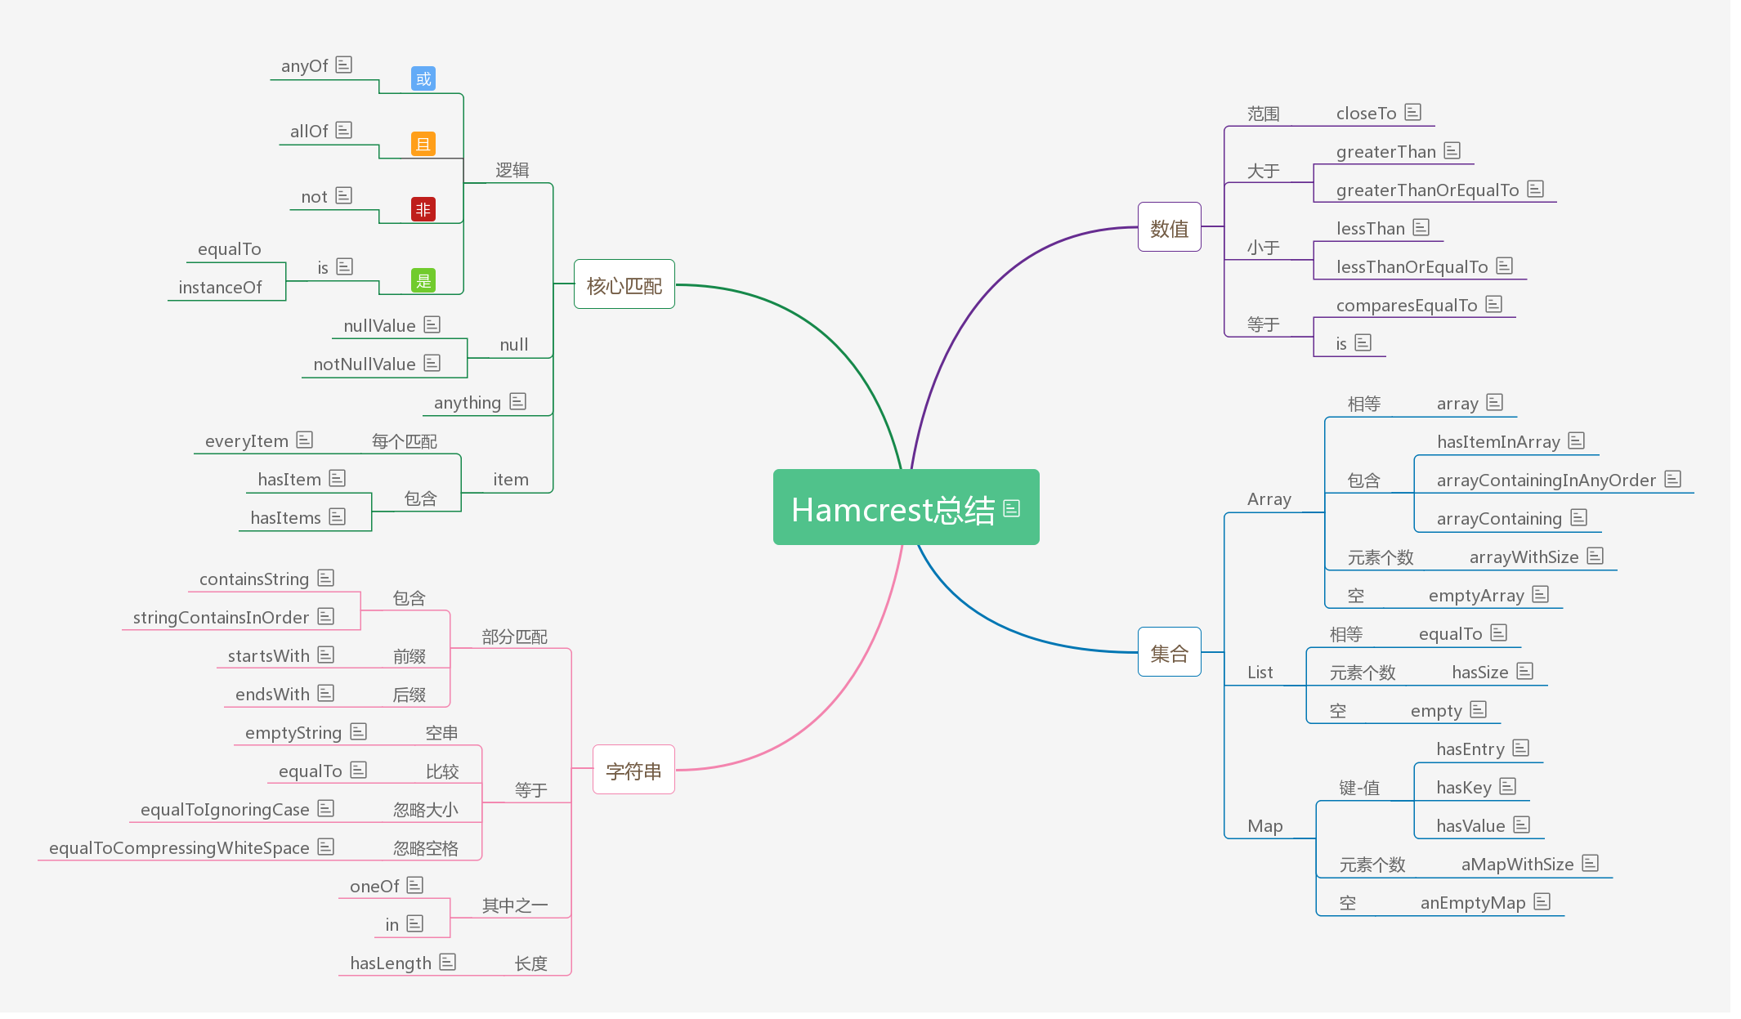The image size is (1741, 1019).
Task: Select the 部分匹配 subtopic
Action: [514, 637]
